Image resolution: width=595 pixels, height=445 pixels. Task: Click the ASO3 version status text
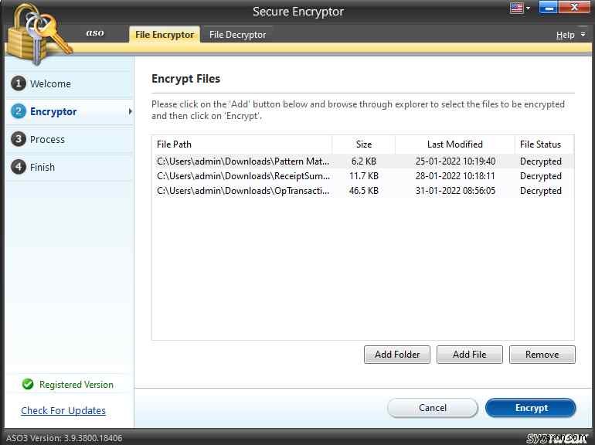(64, 438)
